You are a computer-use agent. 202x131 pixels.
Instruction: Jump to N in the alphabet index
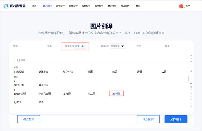[191, 87]
